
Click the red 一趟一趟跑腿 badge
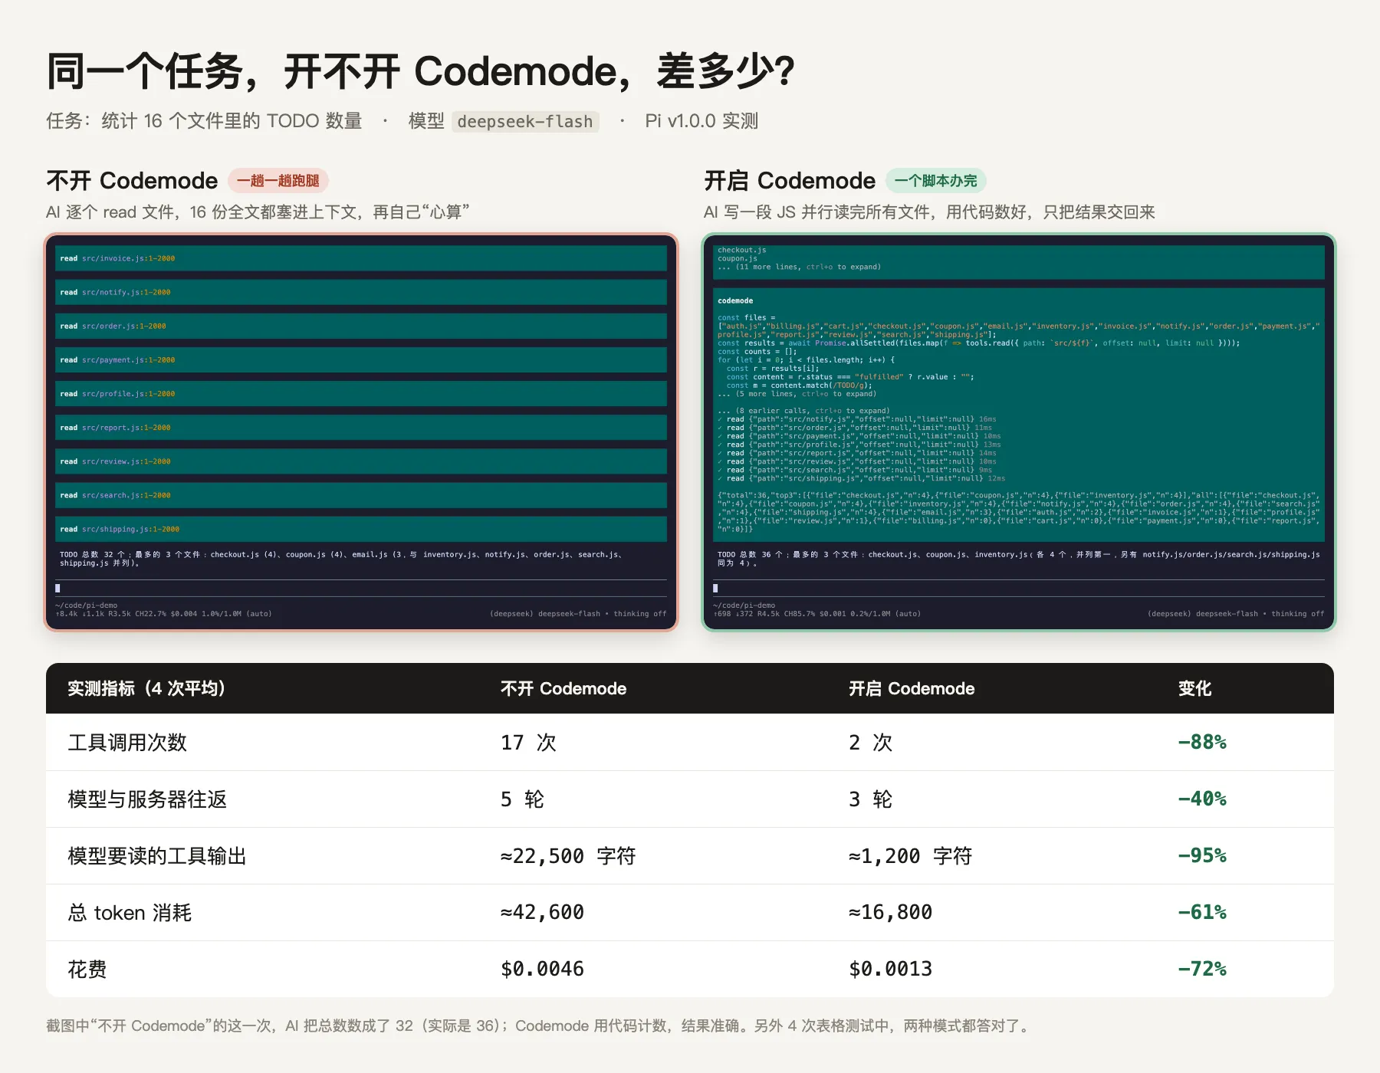(x=278, y=181)
